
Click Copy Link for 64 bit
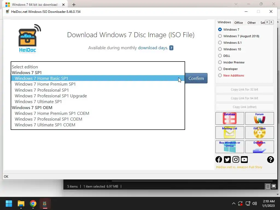coord(244,98)
